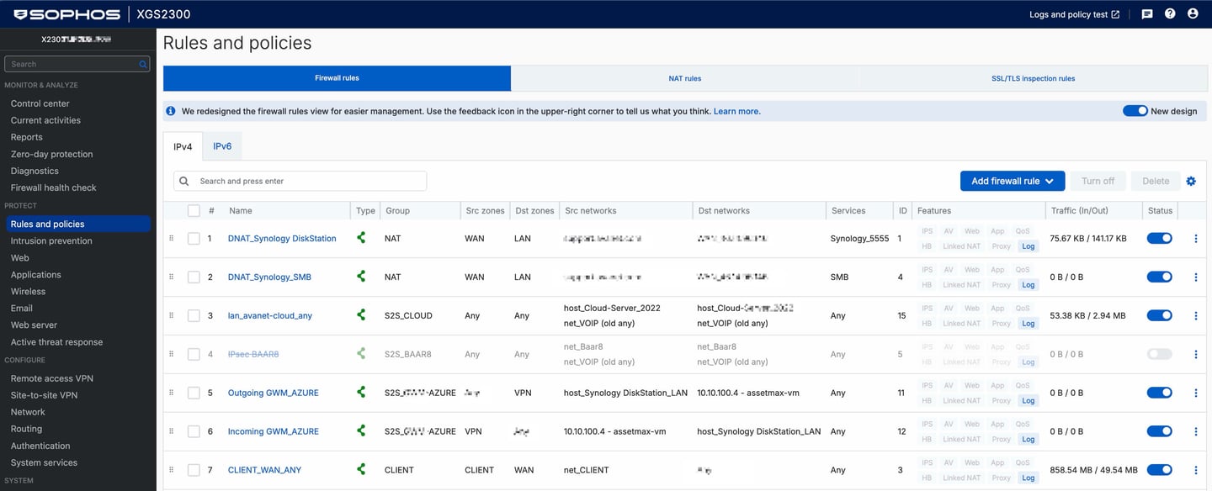Screen dimensions: 1212x491
Task: Open the DNAT_Synology DiskStation rule name link
Action: pos(282,239)
